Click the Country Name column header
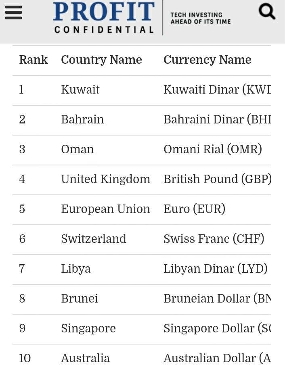Image resolution: width=285 pixels, height=380 pixels. (101, 60)
